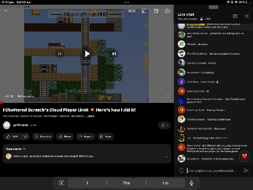Expand the Comments section chevron
This screenshot has height=190, width=253.
pos(167,157)
